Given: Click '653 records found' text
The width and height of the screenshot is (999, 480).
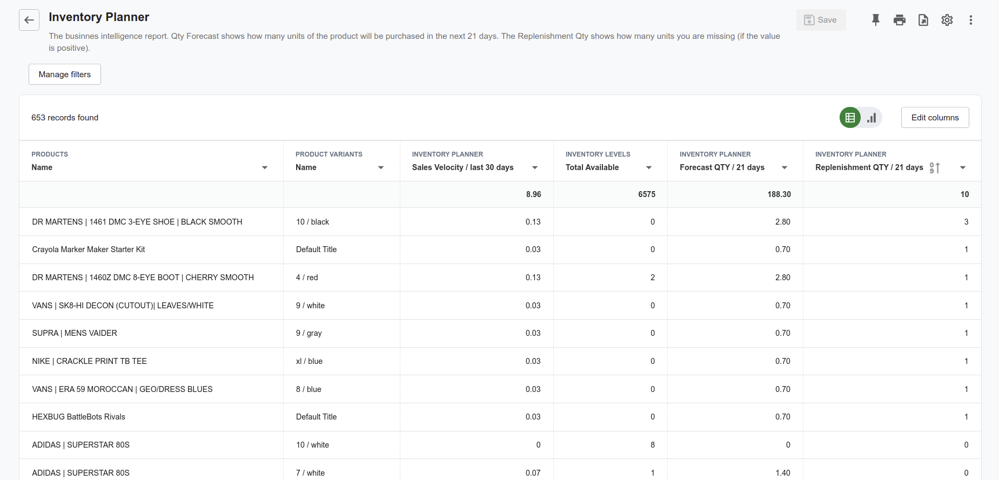Looking at the screenshot, I should [65, 118].
